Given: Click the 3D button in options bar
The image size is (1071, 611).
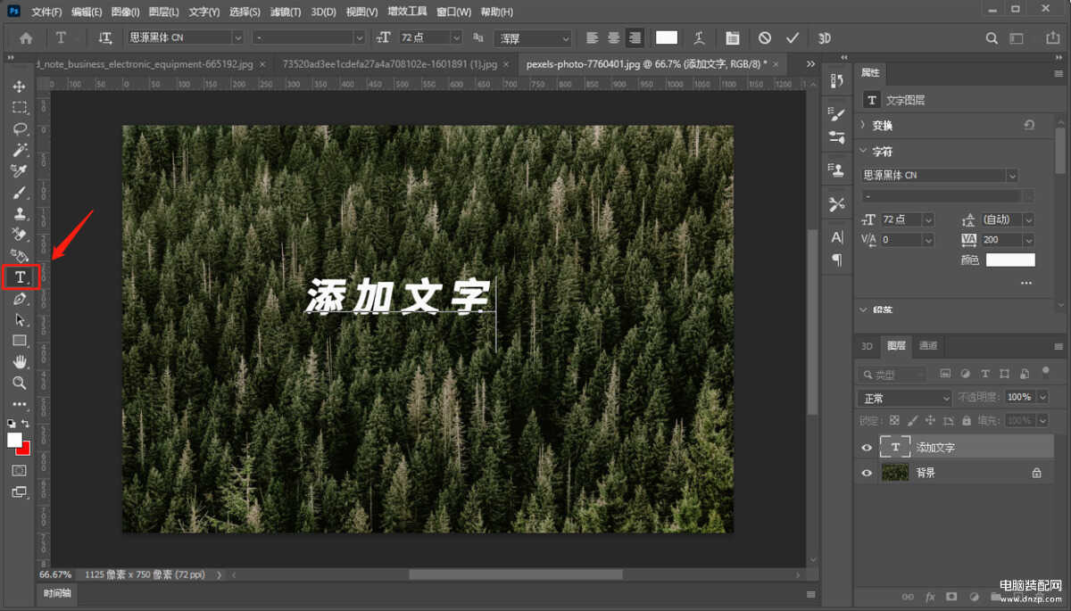Looking at the screenshot, I should click(825, 37).
